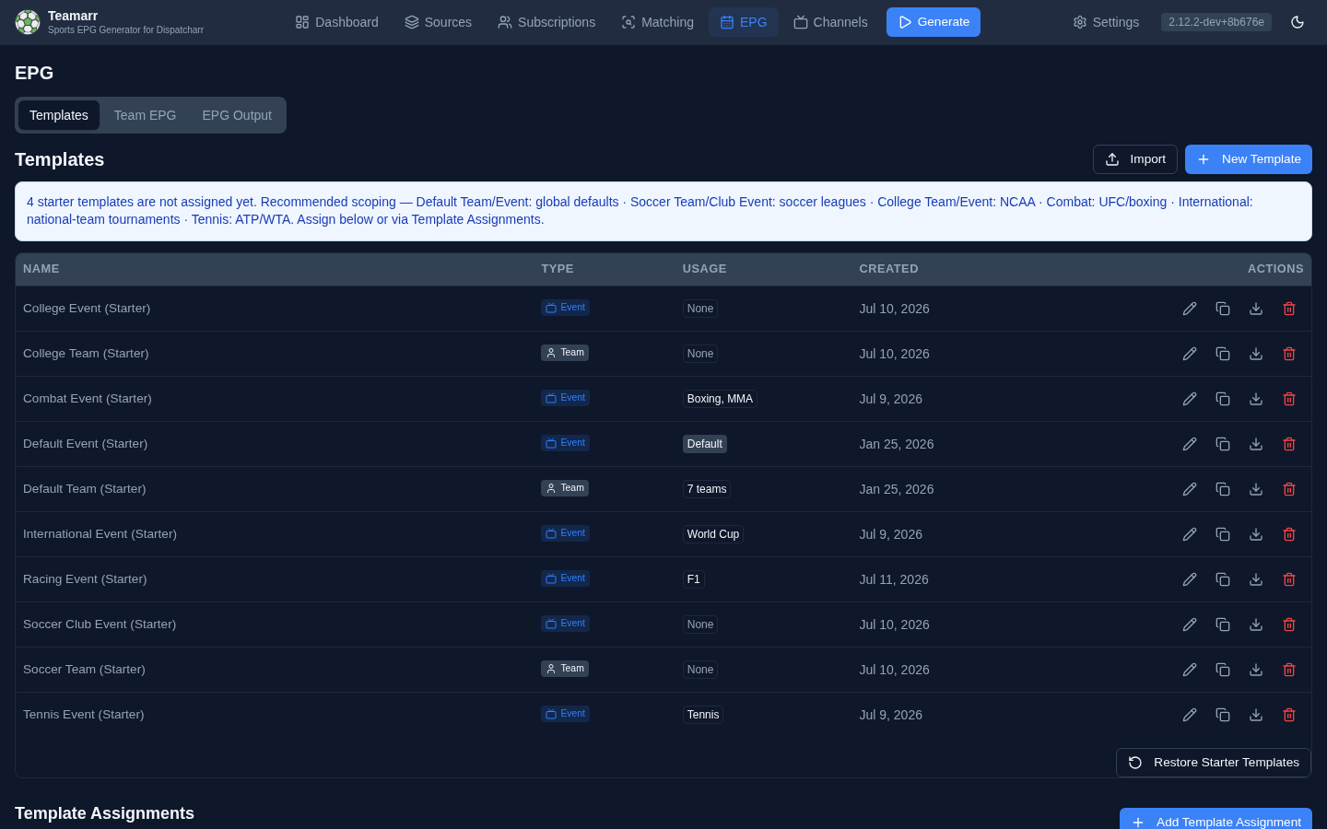Export the Default Team (Starter) template
The image size is (1327, 829).
(1256, 489)
